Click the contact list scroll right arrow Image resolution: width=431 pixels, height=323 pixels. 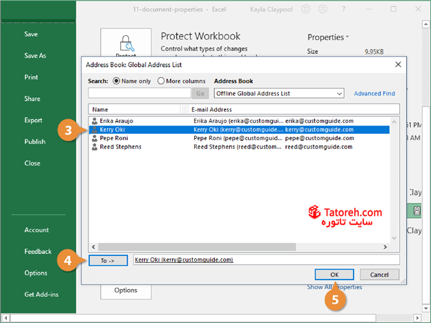coord(385,247)
